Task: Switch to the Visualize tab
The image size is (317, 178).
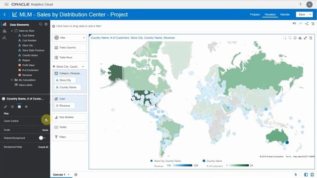Action: click(270, 14)
